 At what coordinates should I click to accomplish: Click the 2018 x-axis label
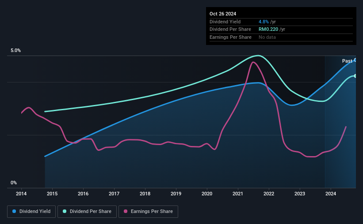coord(145,194)
